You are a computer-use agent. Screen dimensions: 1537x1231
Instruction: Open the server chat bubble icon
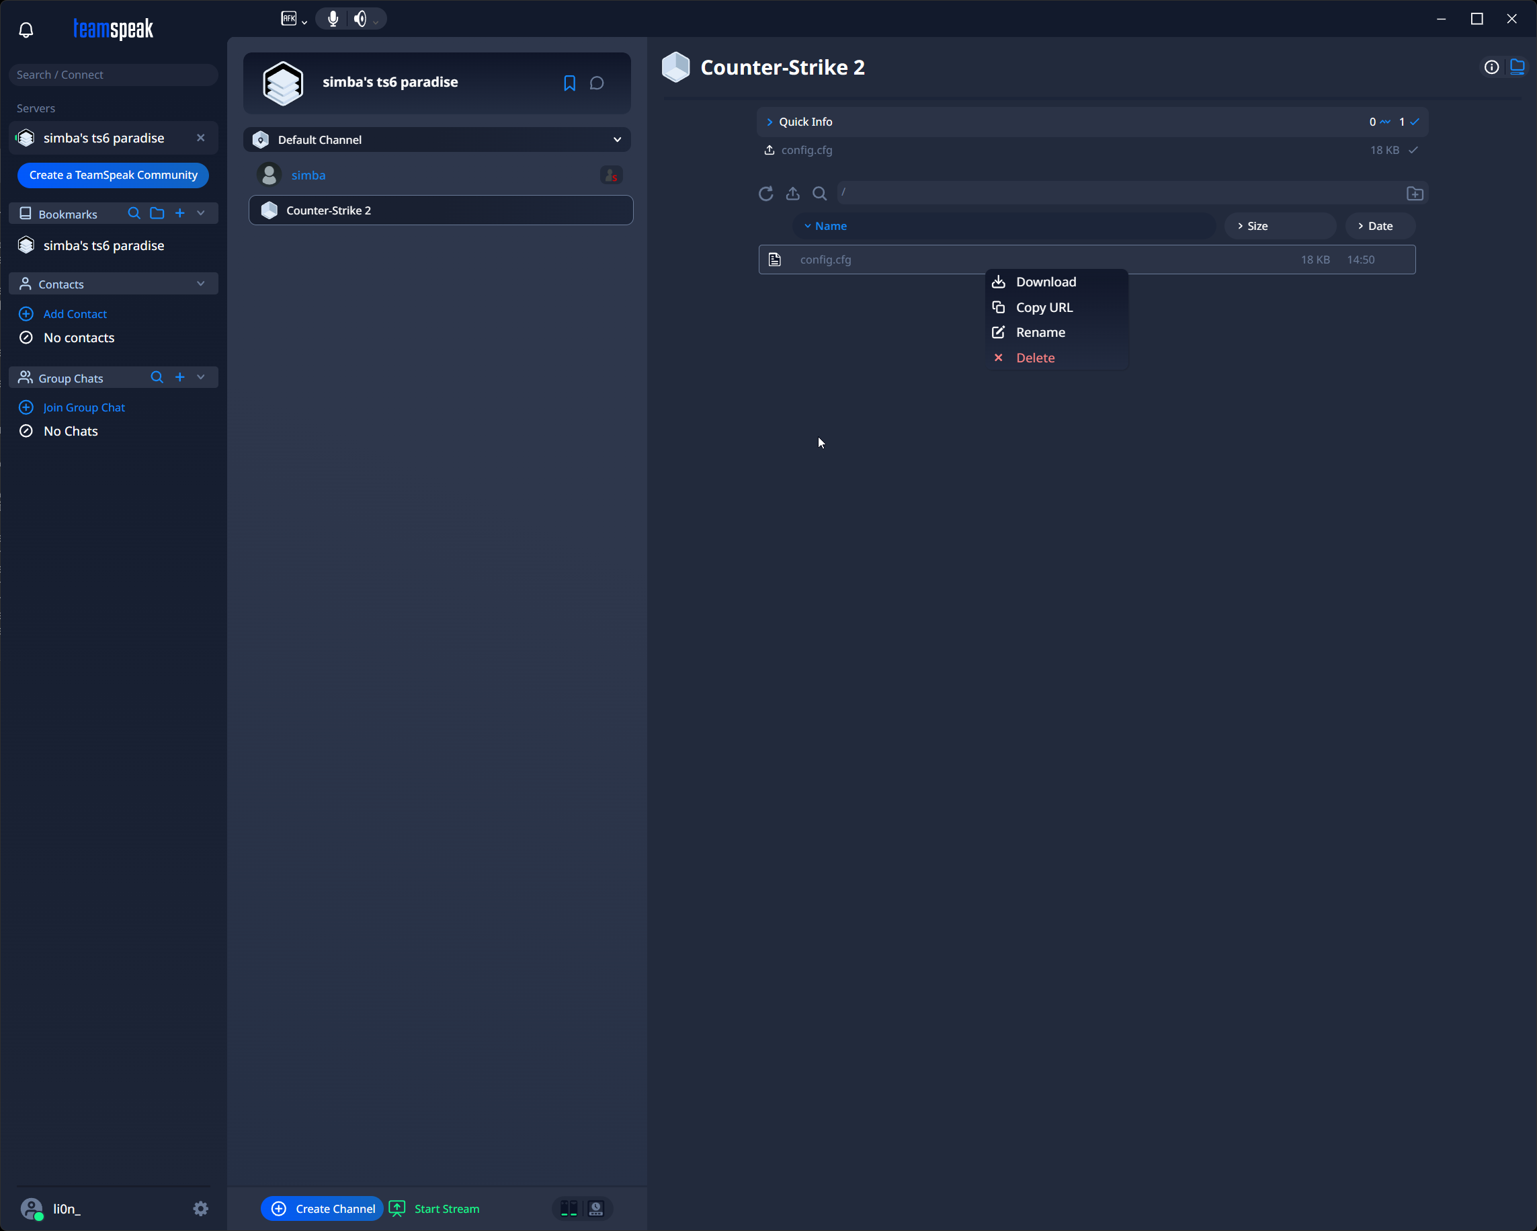coord(597,83)
